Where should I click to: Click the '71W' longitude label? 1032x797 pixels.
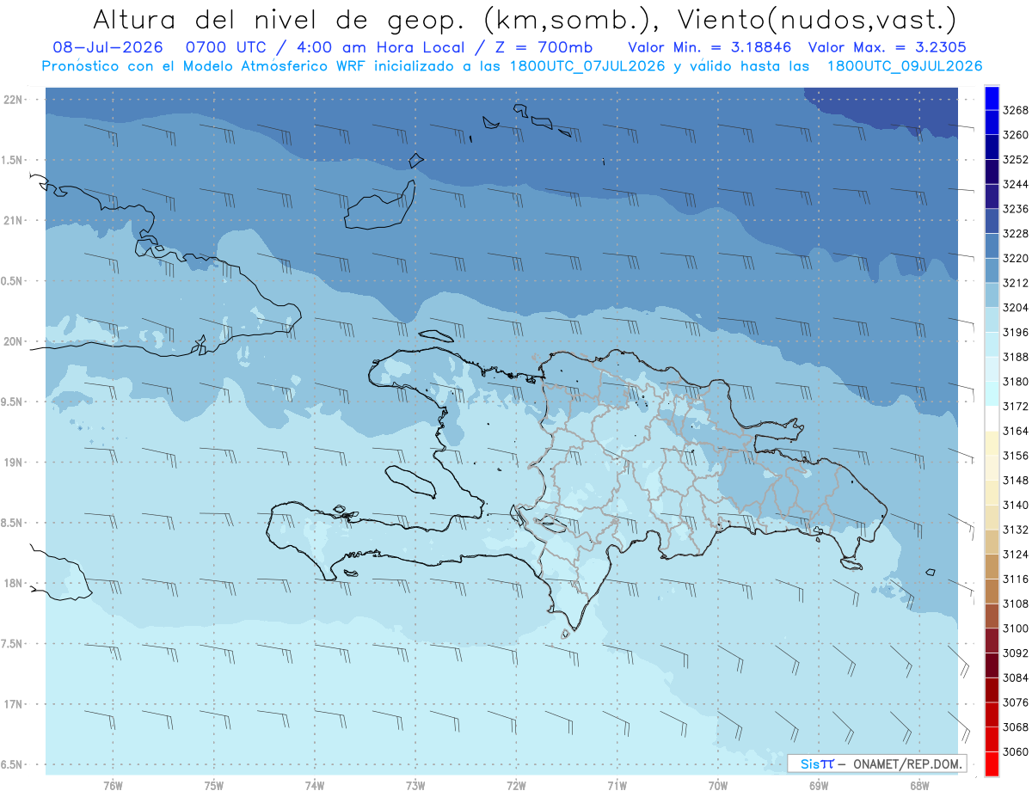(x=617, y=785)
